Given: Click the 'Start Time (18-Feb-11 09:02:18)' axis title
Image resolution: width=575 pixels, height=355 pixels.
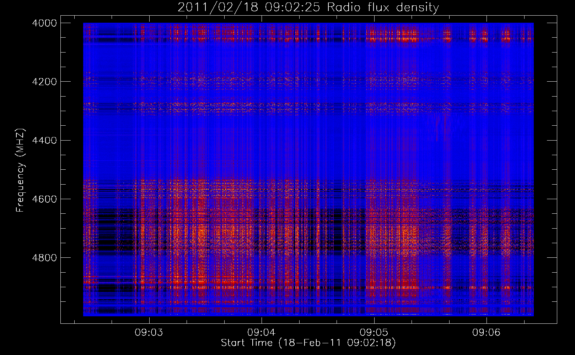Looking at the screenshot, I should pos(308,343).
